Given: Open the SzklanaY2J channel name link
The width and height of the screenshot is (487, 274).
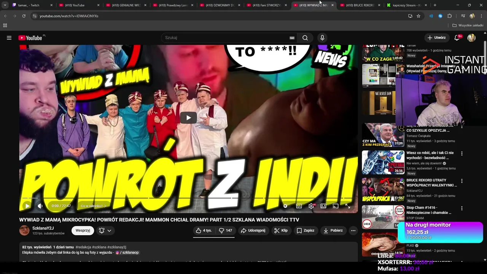Looking at the screenshot, I should click(43, 228).
